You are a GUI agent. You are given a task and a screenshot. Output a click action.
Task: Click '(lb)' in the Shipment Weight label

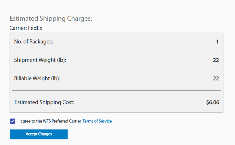pyautogui.click(x=61, y=60)
